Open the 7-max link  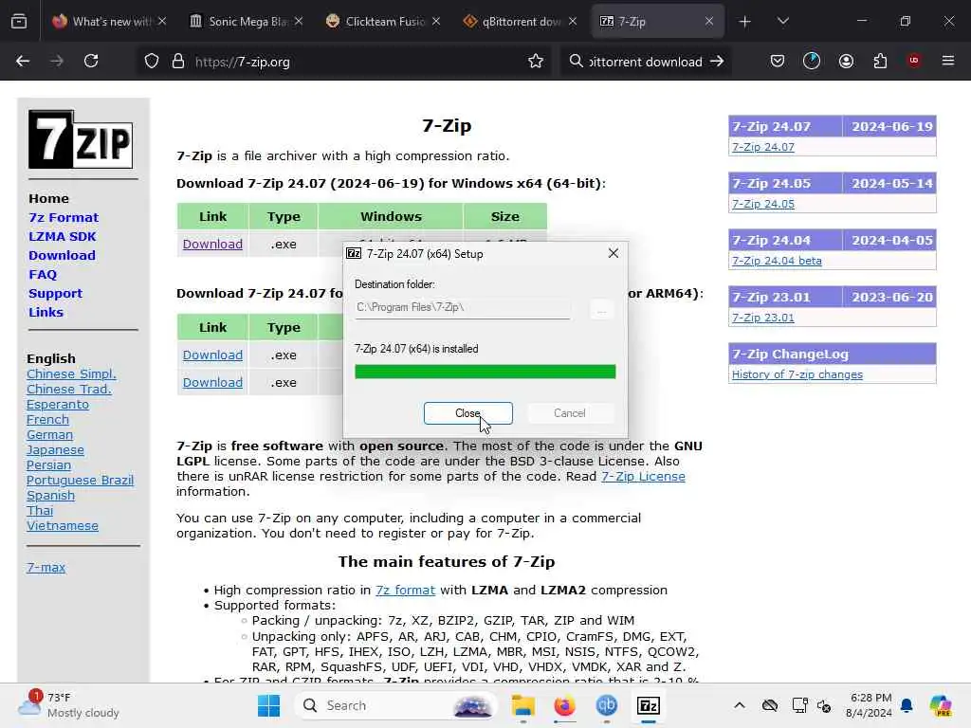pyautogui.click(x=46, y=567)
